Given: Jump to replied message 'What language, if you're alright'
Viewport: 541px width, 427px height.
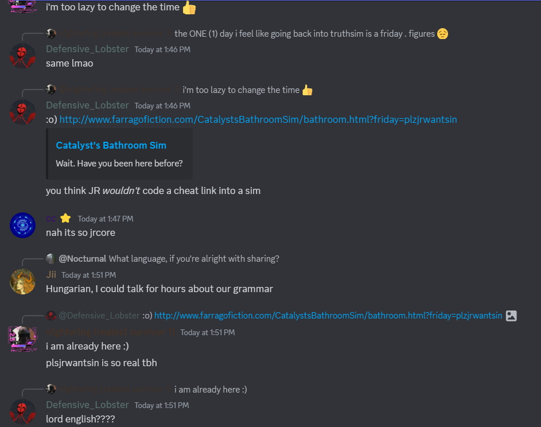Looking at the screenshot, I should pyautogui.click(x=194, y=259).
